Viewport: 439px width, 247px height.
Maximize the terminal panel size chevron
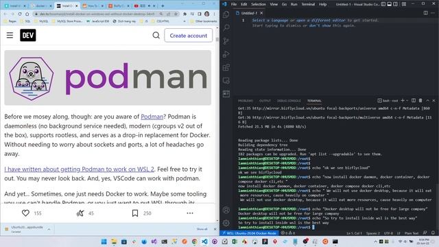point(427,101)
